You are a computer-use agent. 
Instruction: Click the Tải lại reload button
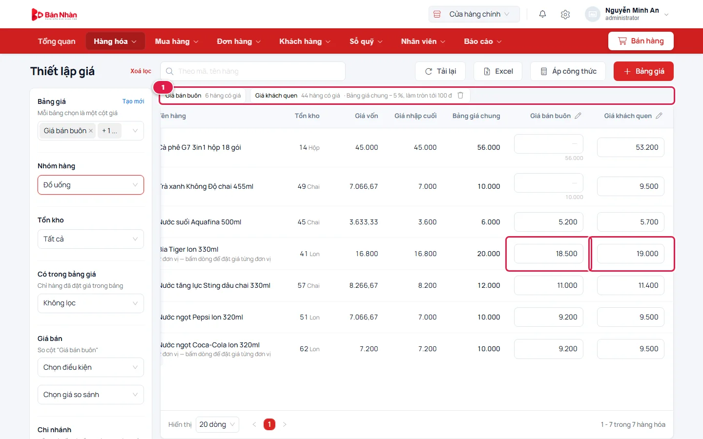click(440, 71)
